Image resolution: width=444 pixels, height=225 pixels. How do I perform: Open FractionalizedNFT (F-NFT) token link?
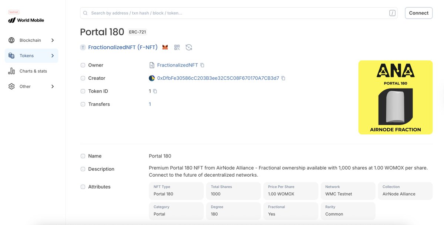click(123, 47)
